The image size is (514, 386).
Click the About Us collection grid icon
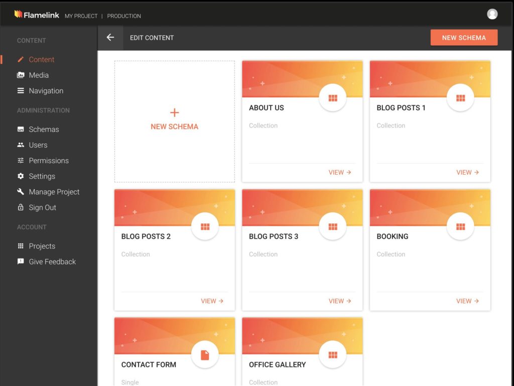tap(333, 98)
